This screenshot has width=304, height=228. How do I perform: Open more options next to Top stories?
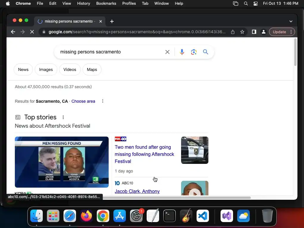63,117
